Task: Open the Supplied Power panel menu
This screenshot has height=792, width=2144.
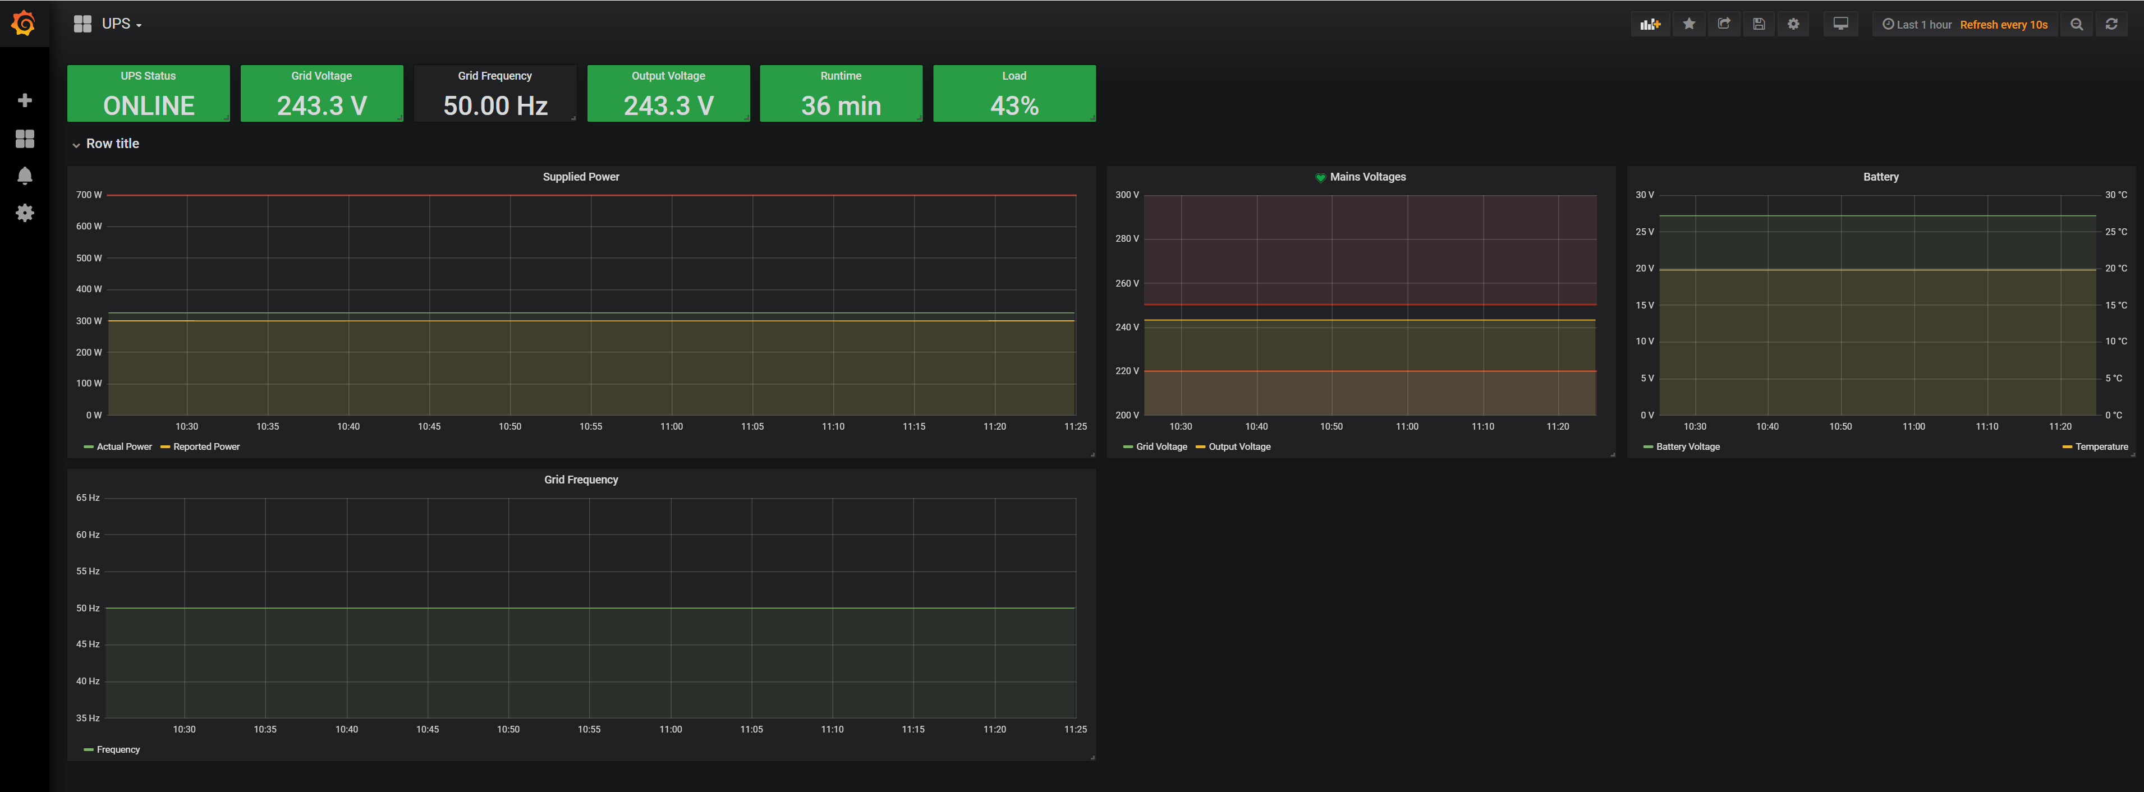Action: tap(580, 176)
